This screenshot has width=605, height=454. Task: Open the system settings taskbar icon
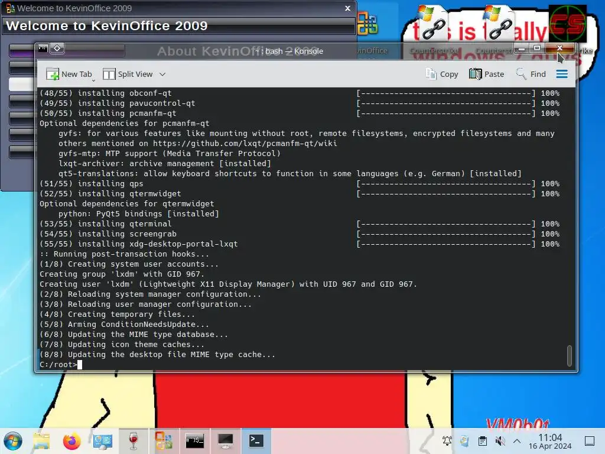click(x=103, y=441)
